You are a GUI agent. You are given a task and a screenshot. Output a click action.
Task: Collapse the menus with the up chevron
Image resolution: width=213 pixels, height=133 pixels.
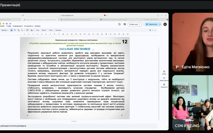point(155,30)
